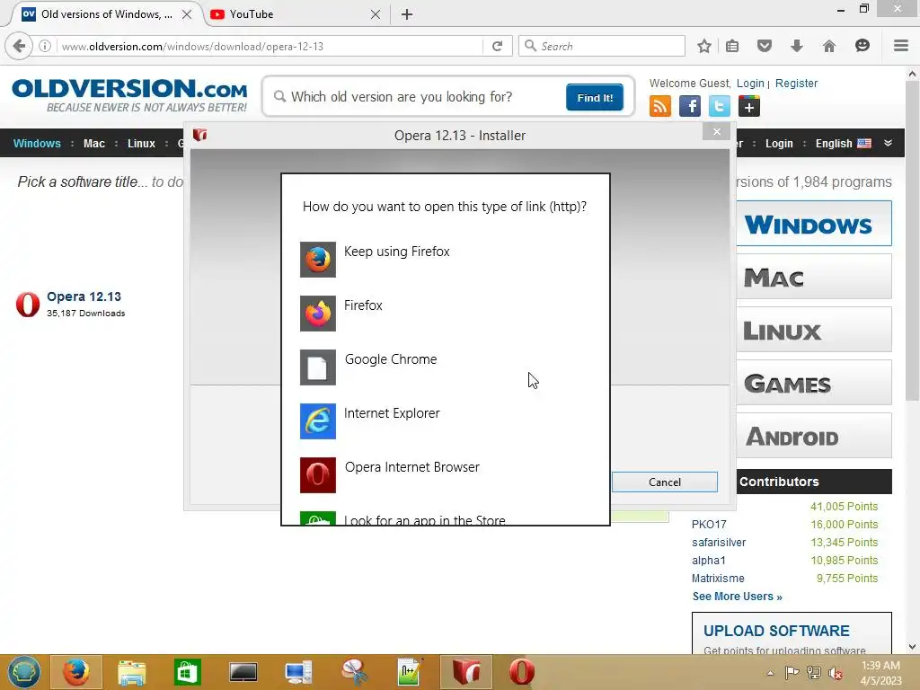Viewport: 920px width, 690px height.
Task: Select Linux in the nav bar
Action: coord(141,143)
